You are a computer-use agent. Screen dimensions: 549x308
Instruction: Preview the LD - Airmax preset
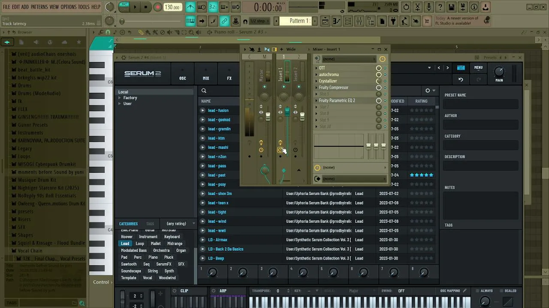click(203, 240)
